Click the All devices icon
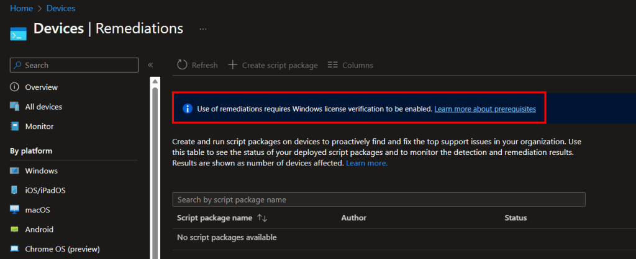This screenshot has width=636, height=259. [15, 107]
